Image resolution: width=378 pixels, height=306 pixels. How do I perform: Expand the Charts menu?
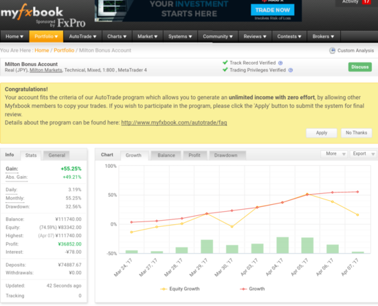pos(117,36)
